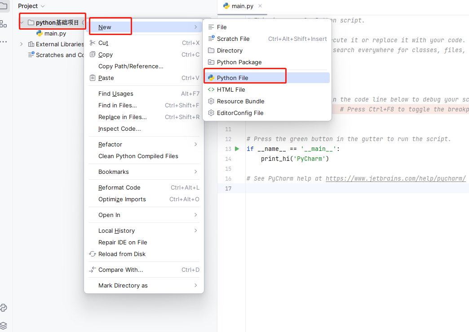Click Copy in the context menu
The width and height of the screenshot is (469, 332).
(x=144, y=54)
